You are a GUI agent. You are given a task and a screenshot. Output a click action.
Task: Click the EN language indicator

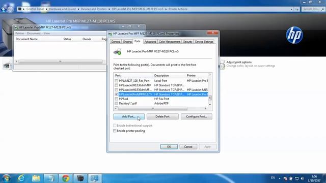pyautogui.click(x=273, y=178)
